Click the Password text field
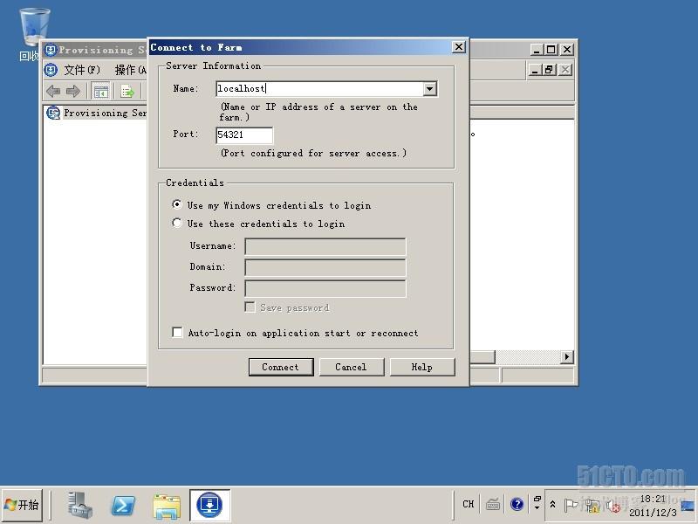This screenshot has height=524, width=698. 325,288
